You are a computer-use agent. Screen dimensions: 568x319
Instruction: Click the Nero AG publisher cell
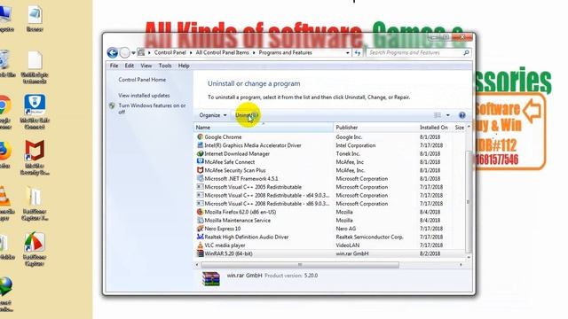(x=345, y=229)
